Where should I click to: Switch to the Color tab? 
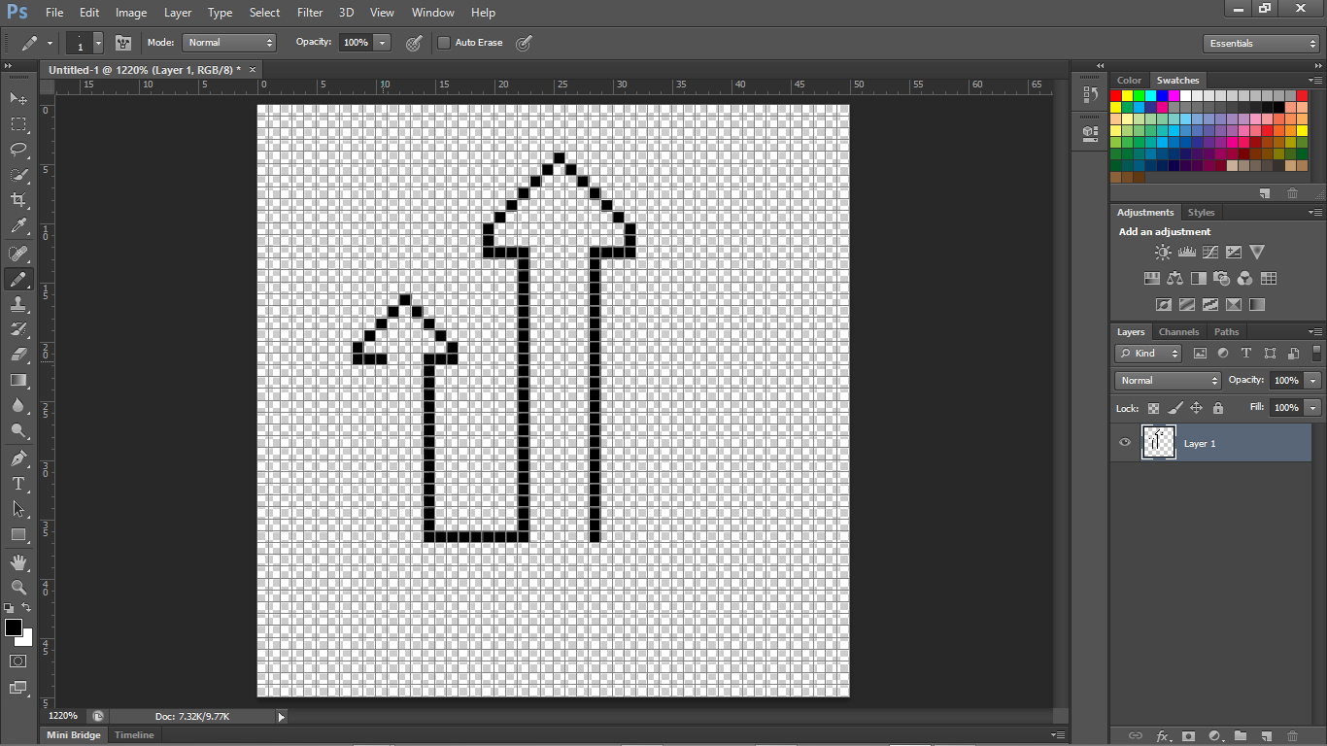1130,81
